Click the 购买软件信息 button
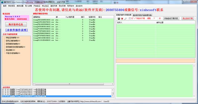 tap(16, 24)
